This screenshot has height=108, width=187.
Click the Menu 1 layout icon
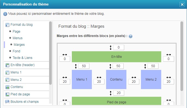(7, 73)
